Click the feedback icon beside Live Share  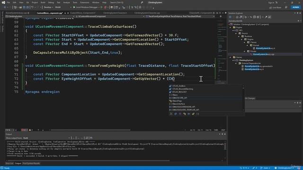click(286, 8)
